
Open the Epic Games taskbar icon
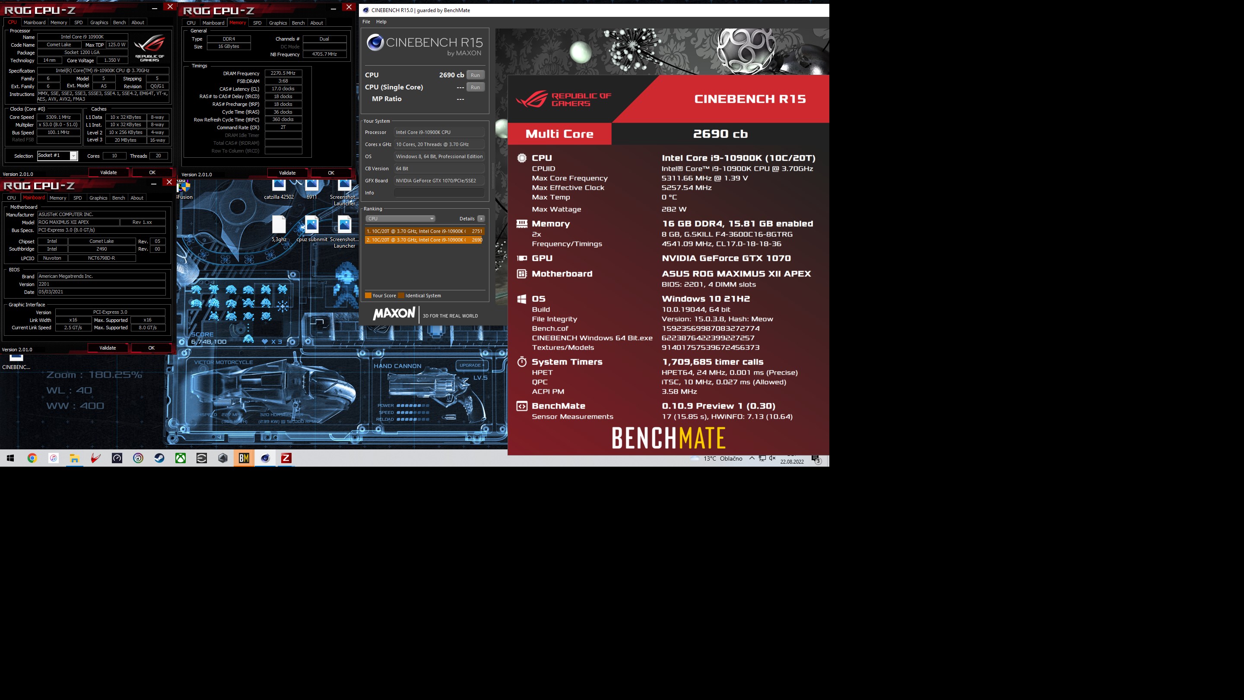click(202, 458)
